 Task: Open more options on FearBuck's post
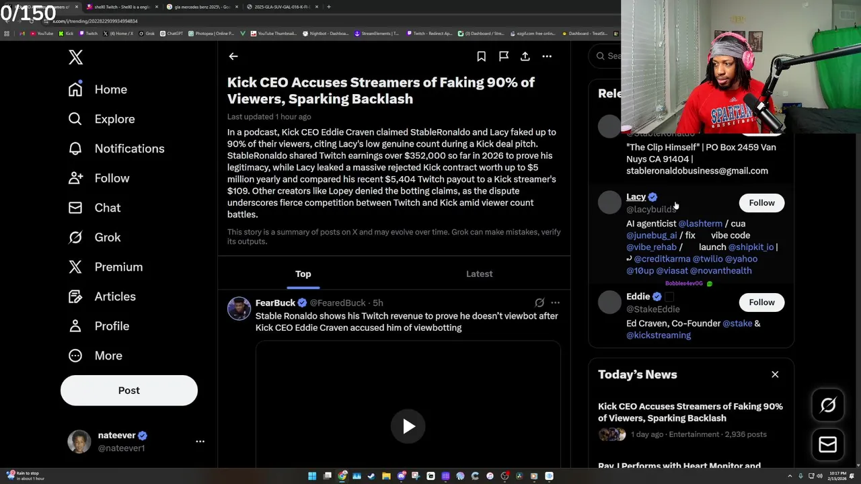click(555, 303)
